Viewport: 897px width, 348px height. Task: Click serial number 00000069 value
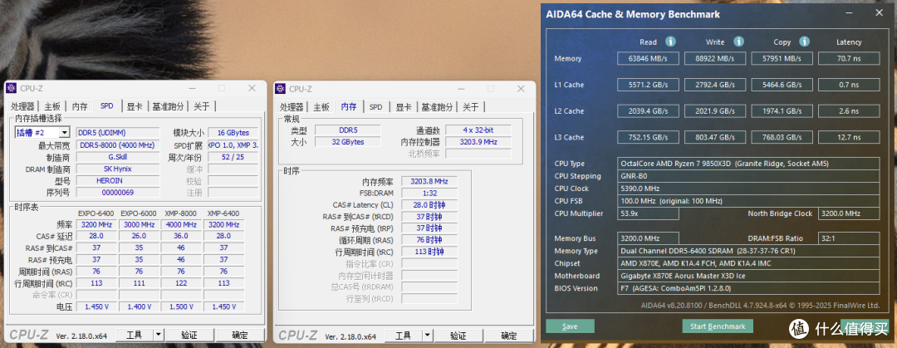[118, 193]
